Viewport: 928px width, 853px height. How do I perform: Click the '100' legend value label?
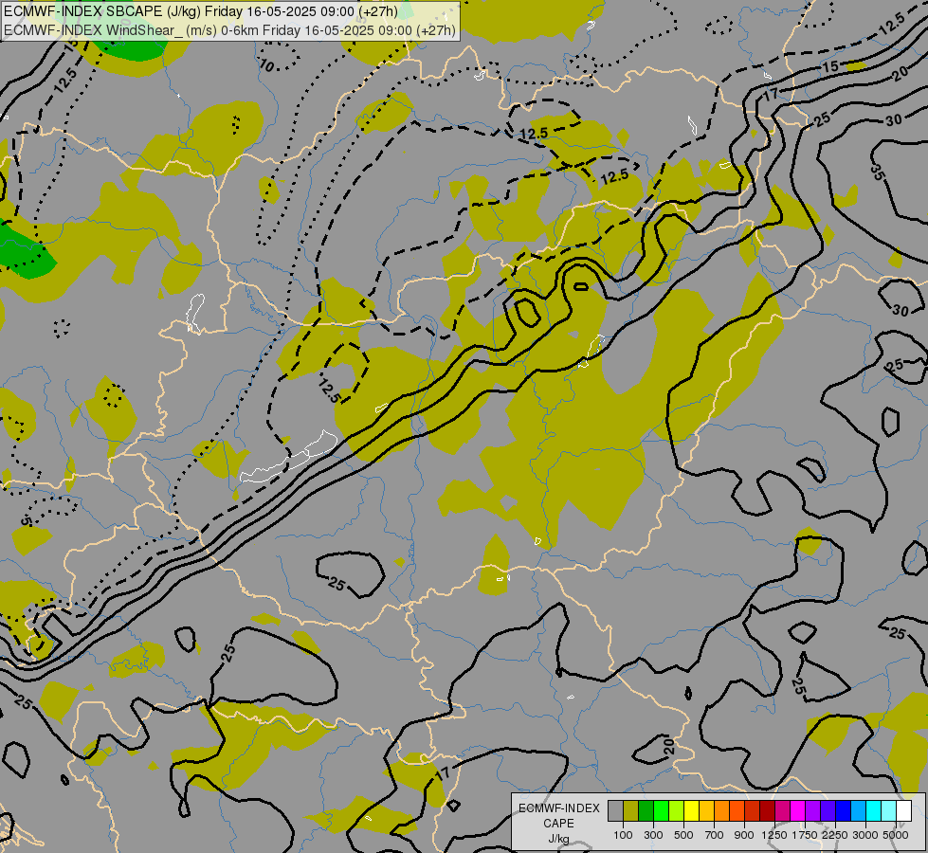(623, 835)
